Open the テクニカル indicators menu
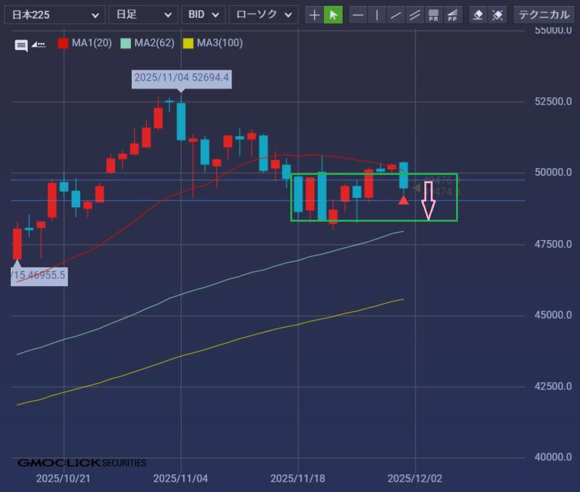 (543, 15)
